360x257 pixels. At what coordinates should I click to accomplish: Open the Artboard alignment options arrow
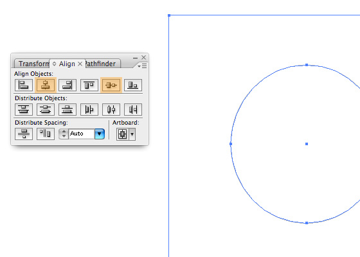pyautogui.click(x=132, y=134)
